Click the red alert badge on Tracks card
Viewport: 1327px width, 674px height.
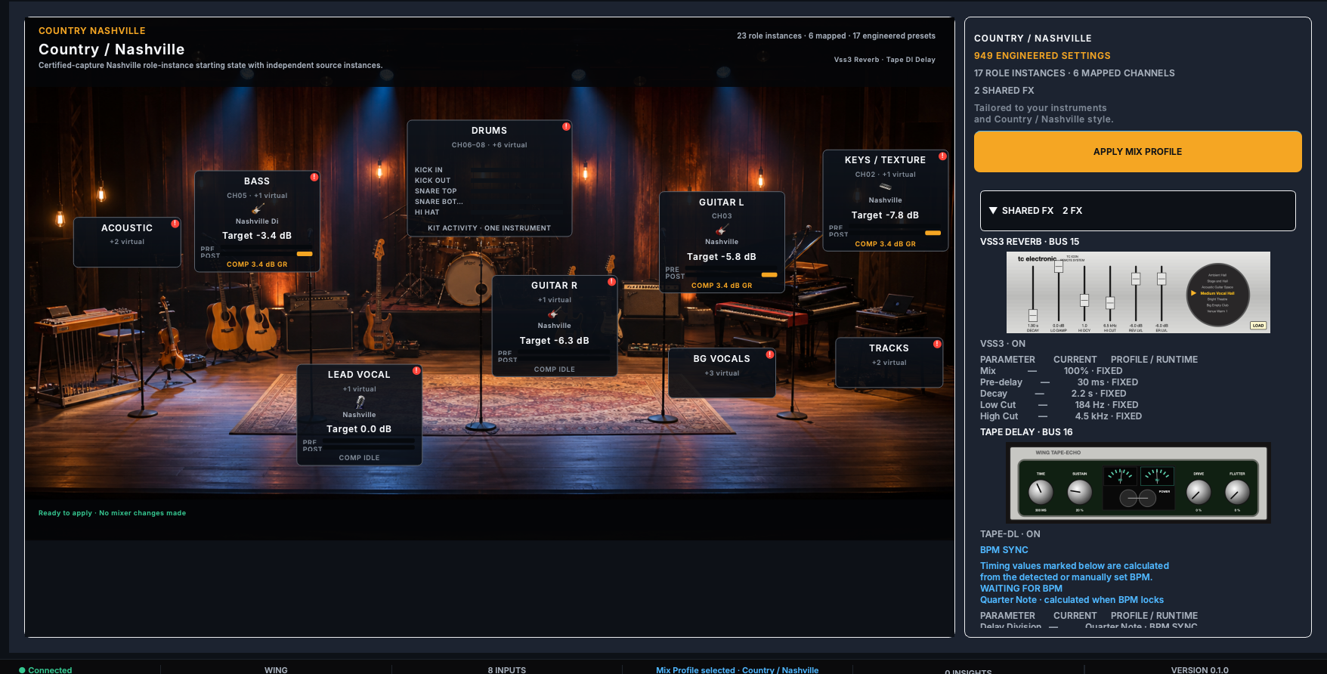click(937, 344)
